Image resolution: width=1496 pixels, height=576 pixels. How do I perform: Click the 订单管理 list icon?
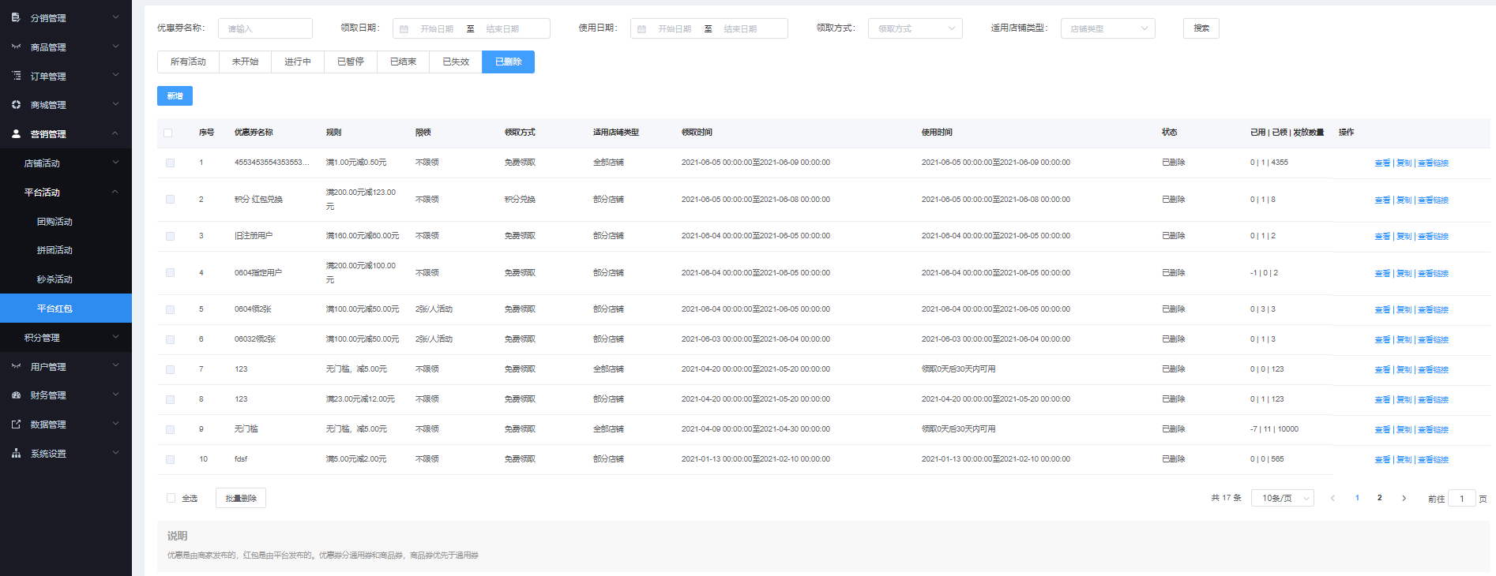pos(16,76)
